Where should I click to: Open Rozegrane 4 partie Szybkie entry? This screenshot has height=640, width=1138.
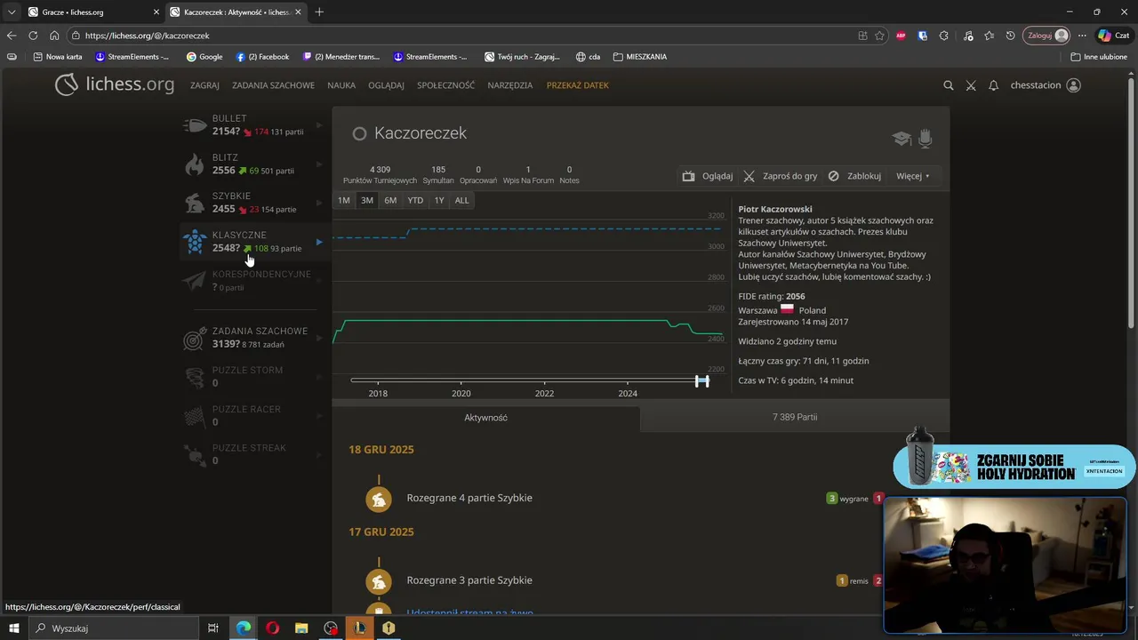tap(469, 498)
